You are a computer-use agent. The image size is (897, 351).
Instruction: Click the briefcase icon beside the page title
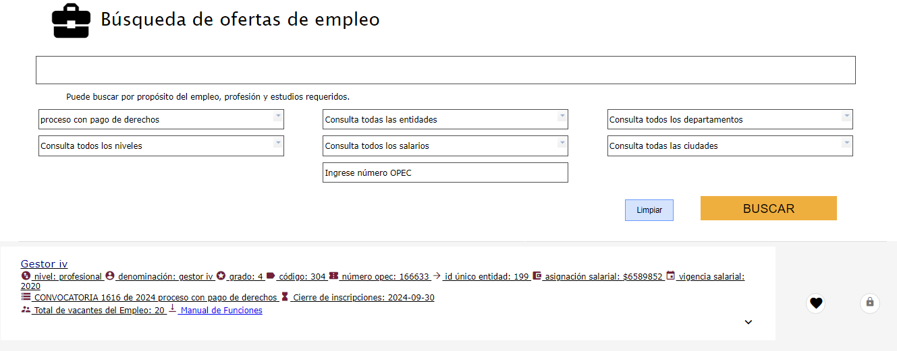(x=71, y=21)
